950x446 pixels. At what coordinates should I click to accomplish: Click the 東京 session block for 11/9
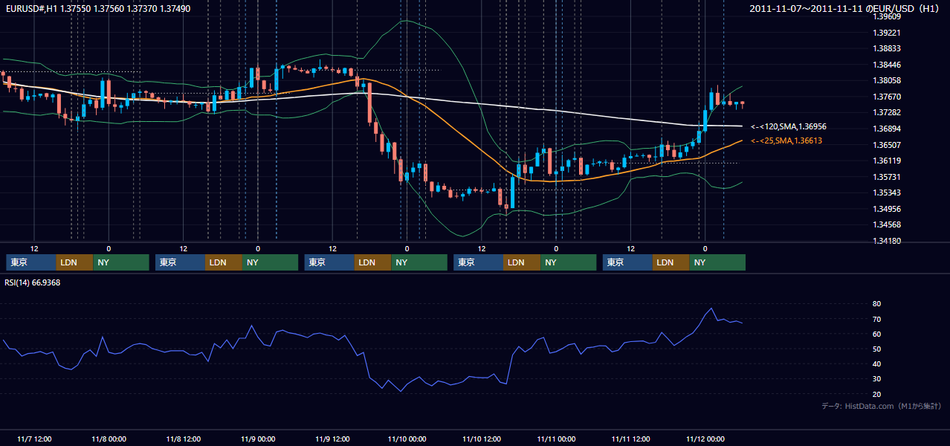point(329,262)
